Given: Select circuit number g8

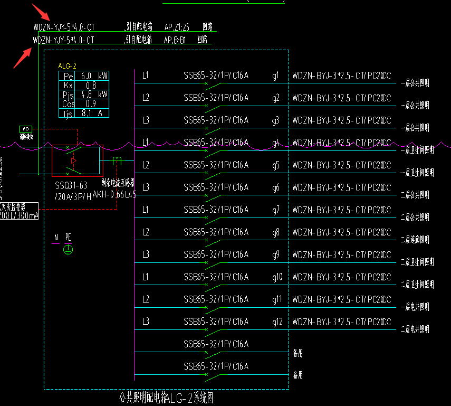Looking at the screenshot, I should (x=275, y=233).
